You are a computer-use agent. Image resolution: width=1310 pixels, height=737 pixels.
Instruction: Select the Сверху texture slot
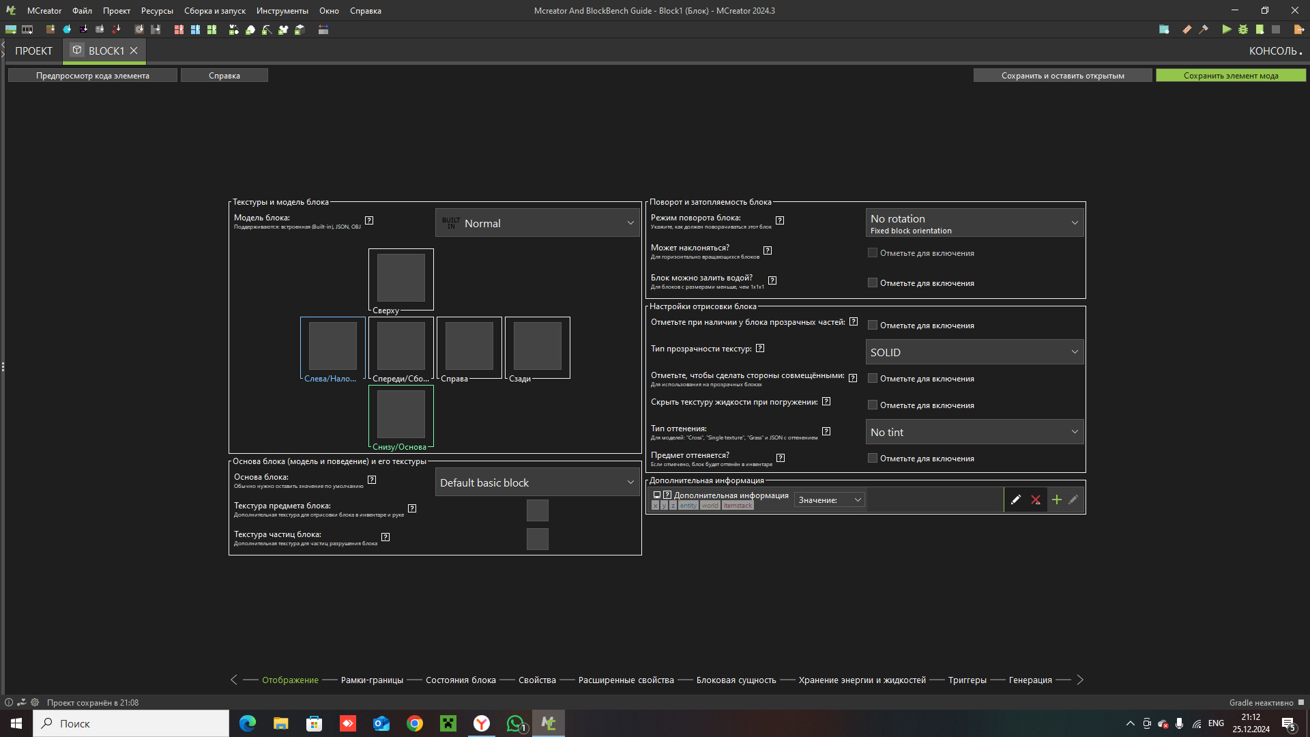(401, 278)
